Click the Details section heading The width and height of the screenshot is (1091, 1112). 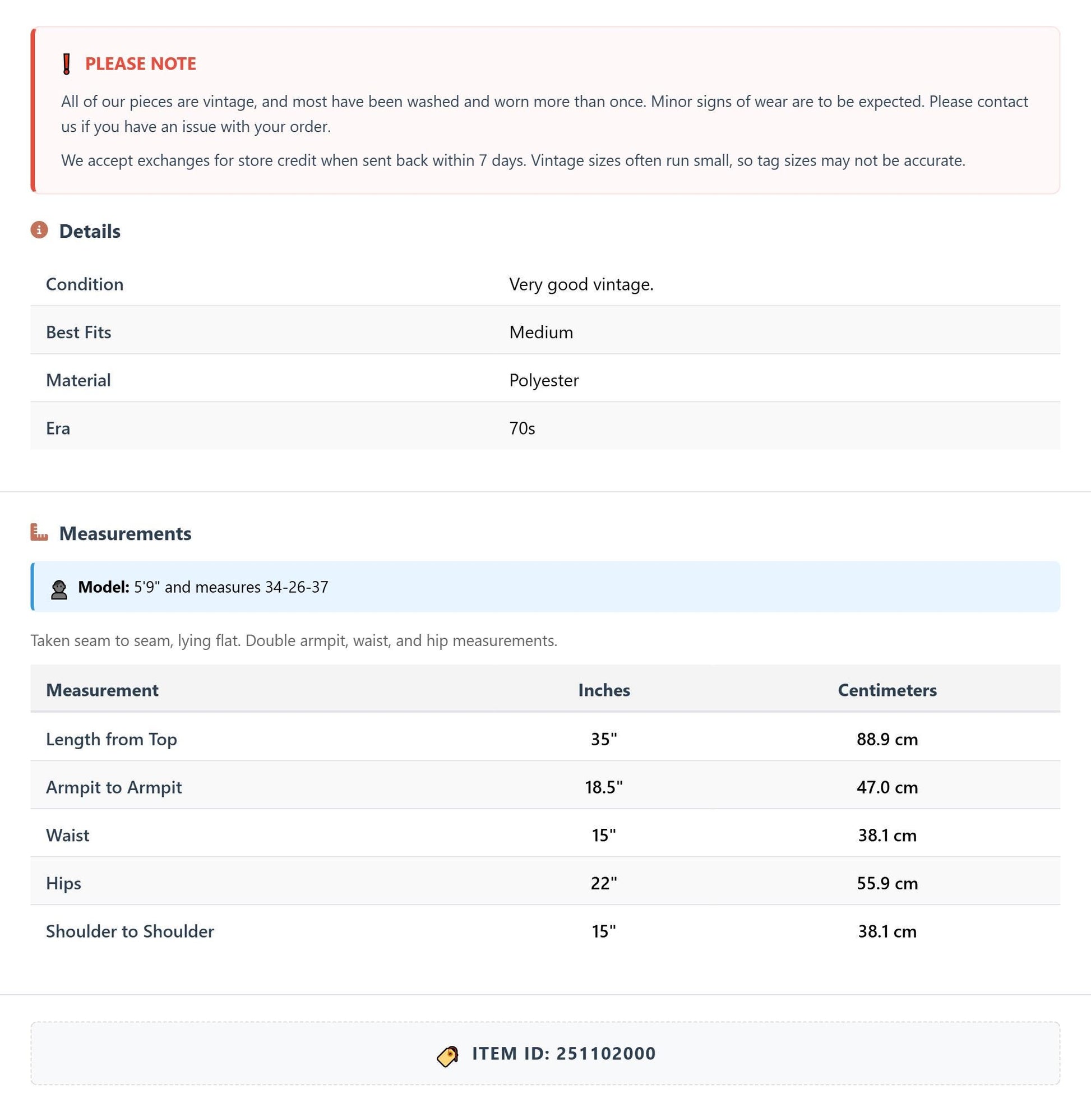(x=90, y=231)
